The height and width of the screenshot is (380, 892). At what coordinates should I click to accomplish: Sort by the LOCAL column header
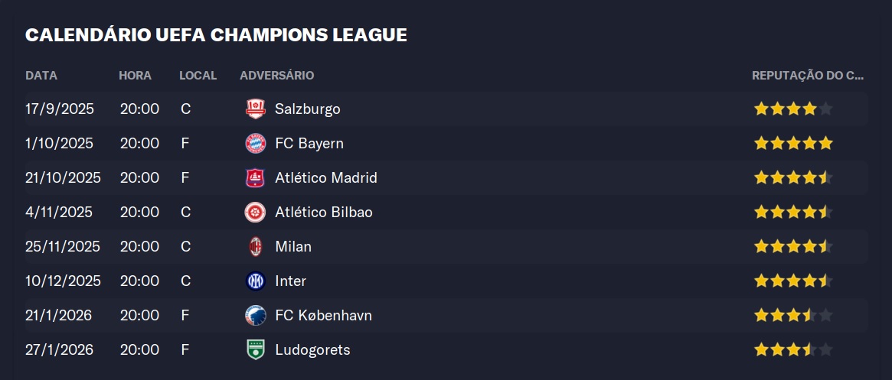click(x=198, y=76)
